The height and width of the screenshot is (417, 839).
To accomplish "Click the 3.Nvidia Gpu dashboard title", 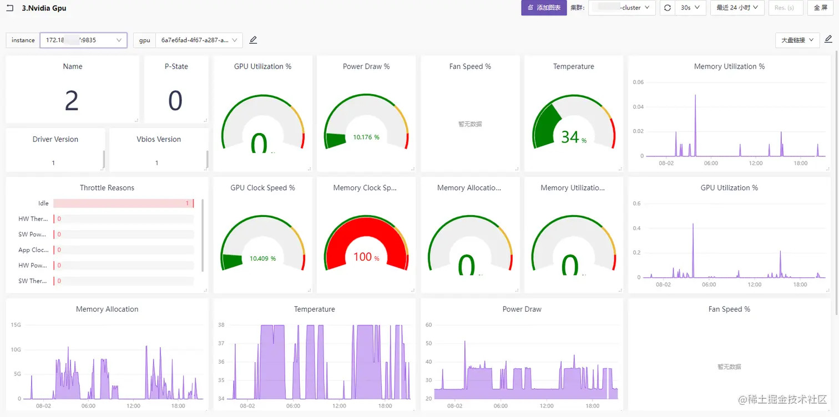I will coord(44,8).
